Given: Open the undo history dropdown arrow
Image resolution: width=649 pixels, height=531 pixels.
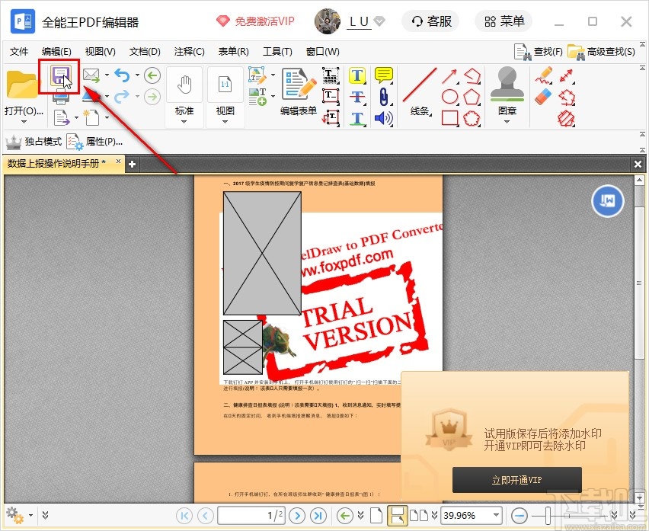Looking at the screenshot, I should pos(137,75).
